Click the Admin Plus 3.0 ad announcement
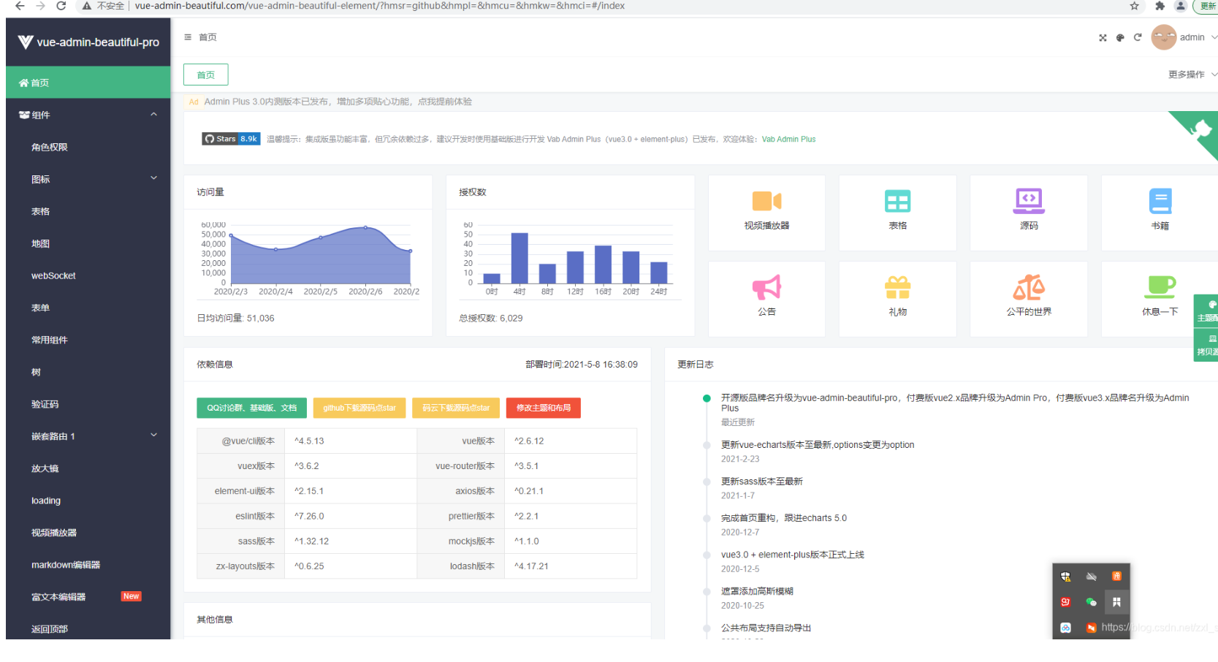This screenshot has width=1218, height=662. pyautogui.click(x=338, y=102)
